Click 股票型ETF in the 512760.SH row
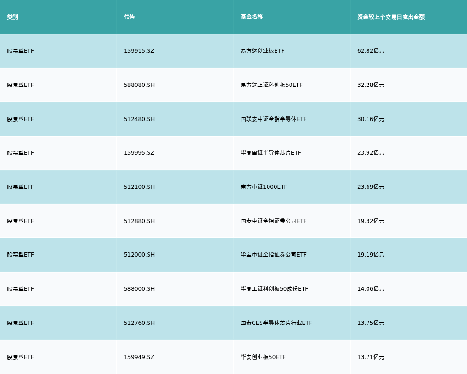The height and width of the screenshot is (374, 467). (x=21, y=323)
